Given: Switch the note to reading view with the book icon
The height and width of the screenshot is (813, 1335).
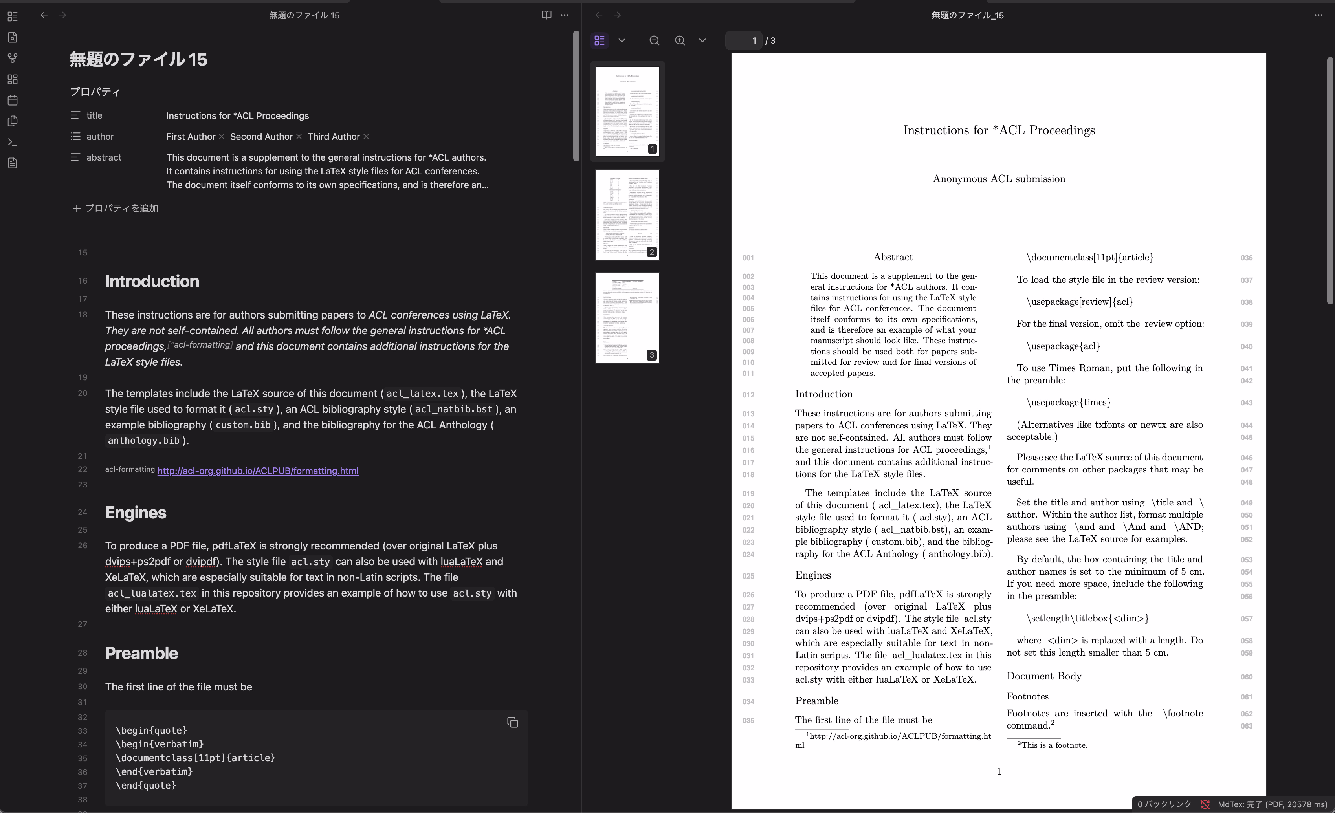Looking at the screenshot, I should click(x=546, y=15).
